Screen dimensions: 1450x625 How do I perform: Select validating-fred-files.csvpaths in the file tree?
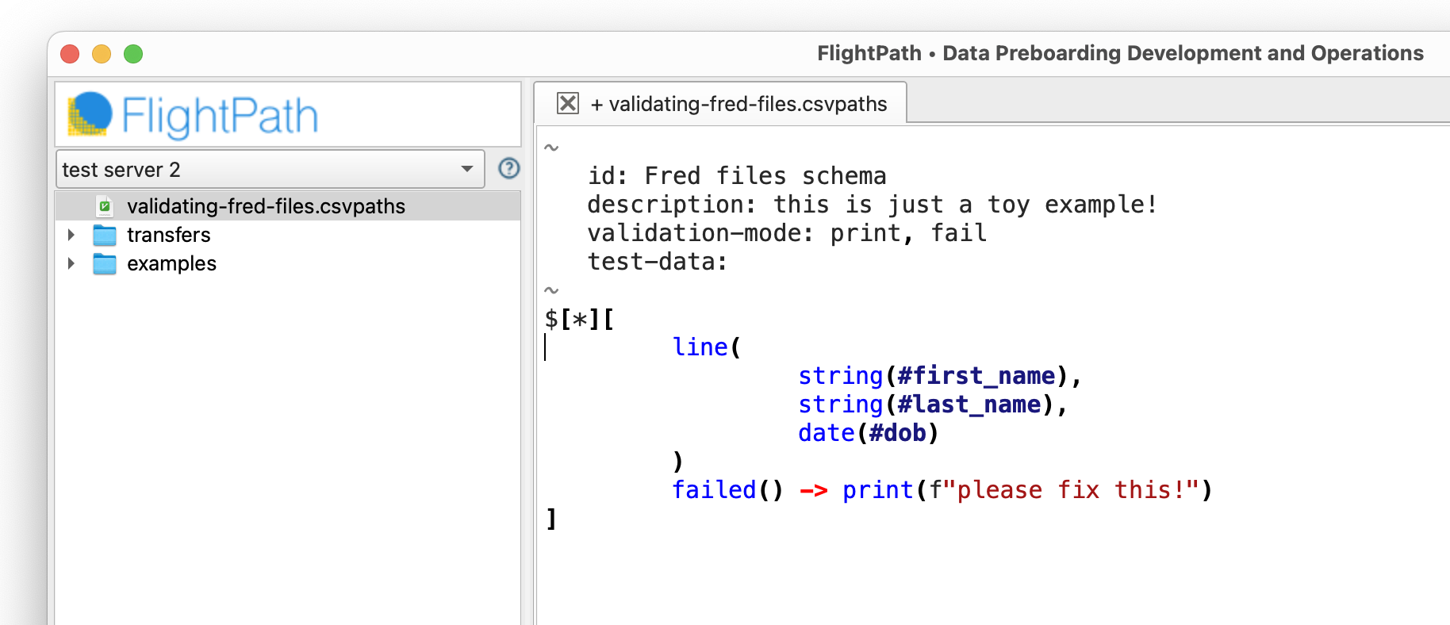(x=266, y=206)
